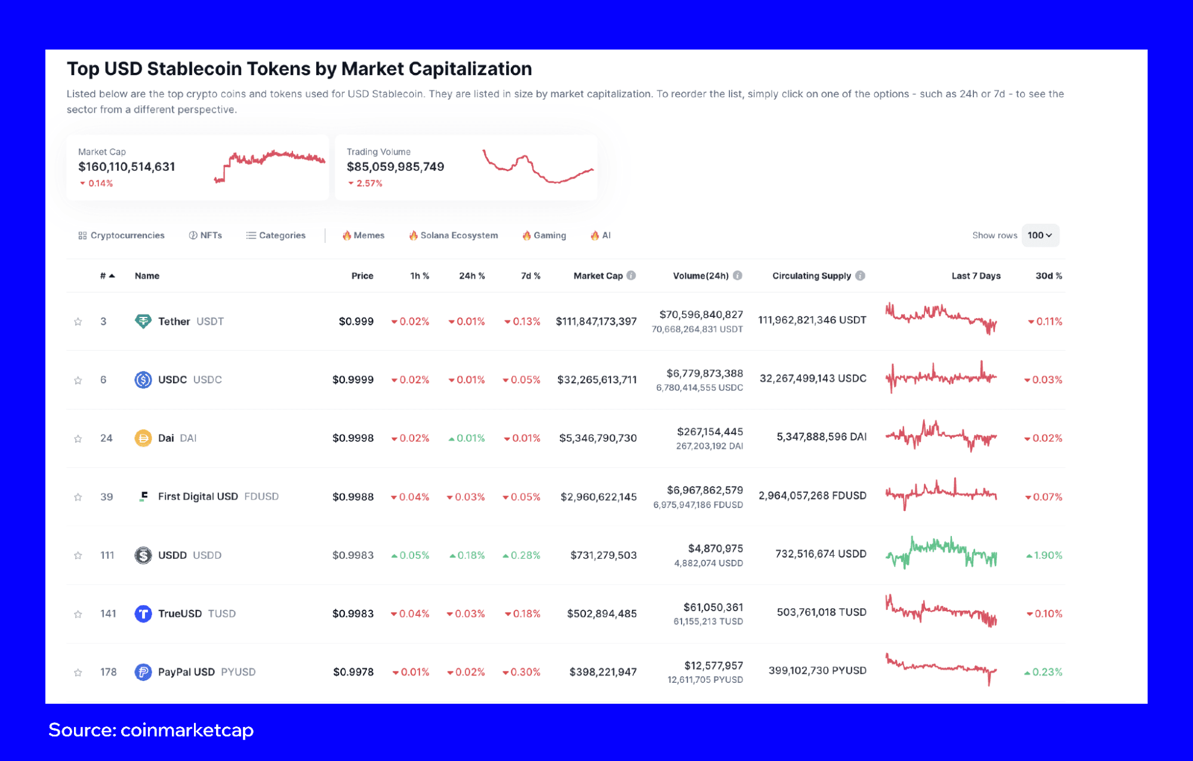The height and width of the screenshot is (761, 1193).
Task: Open the Tether USDT coin page link
Action: [x=191, y=321]
